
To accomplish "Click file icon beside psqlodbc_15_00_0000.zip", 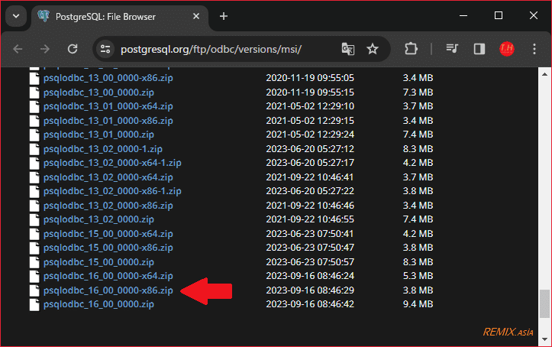I will (34, 262).
